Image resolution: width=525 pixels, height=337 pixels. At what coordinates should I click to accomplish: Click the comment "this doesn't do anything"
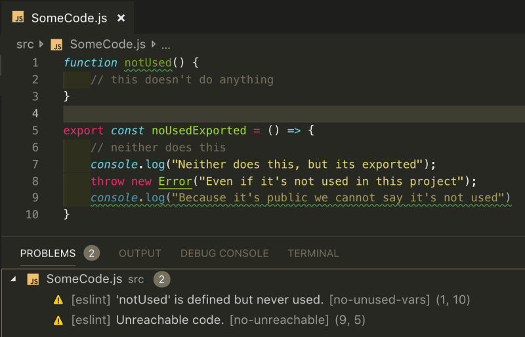point(182,80)
